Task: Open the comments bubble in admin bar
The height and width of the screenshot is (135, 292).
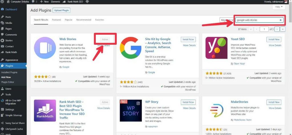Action: 34,2
